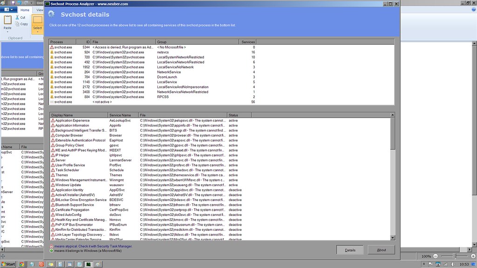Viewport: 477px width, 268px height.
Task: Click the clock showing 10:53
Action: coord(464,264)
